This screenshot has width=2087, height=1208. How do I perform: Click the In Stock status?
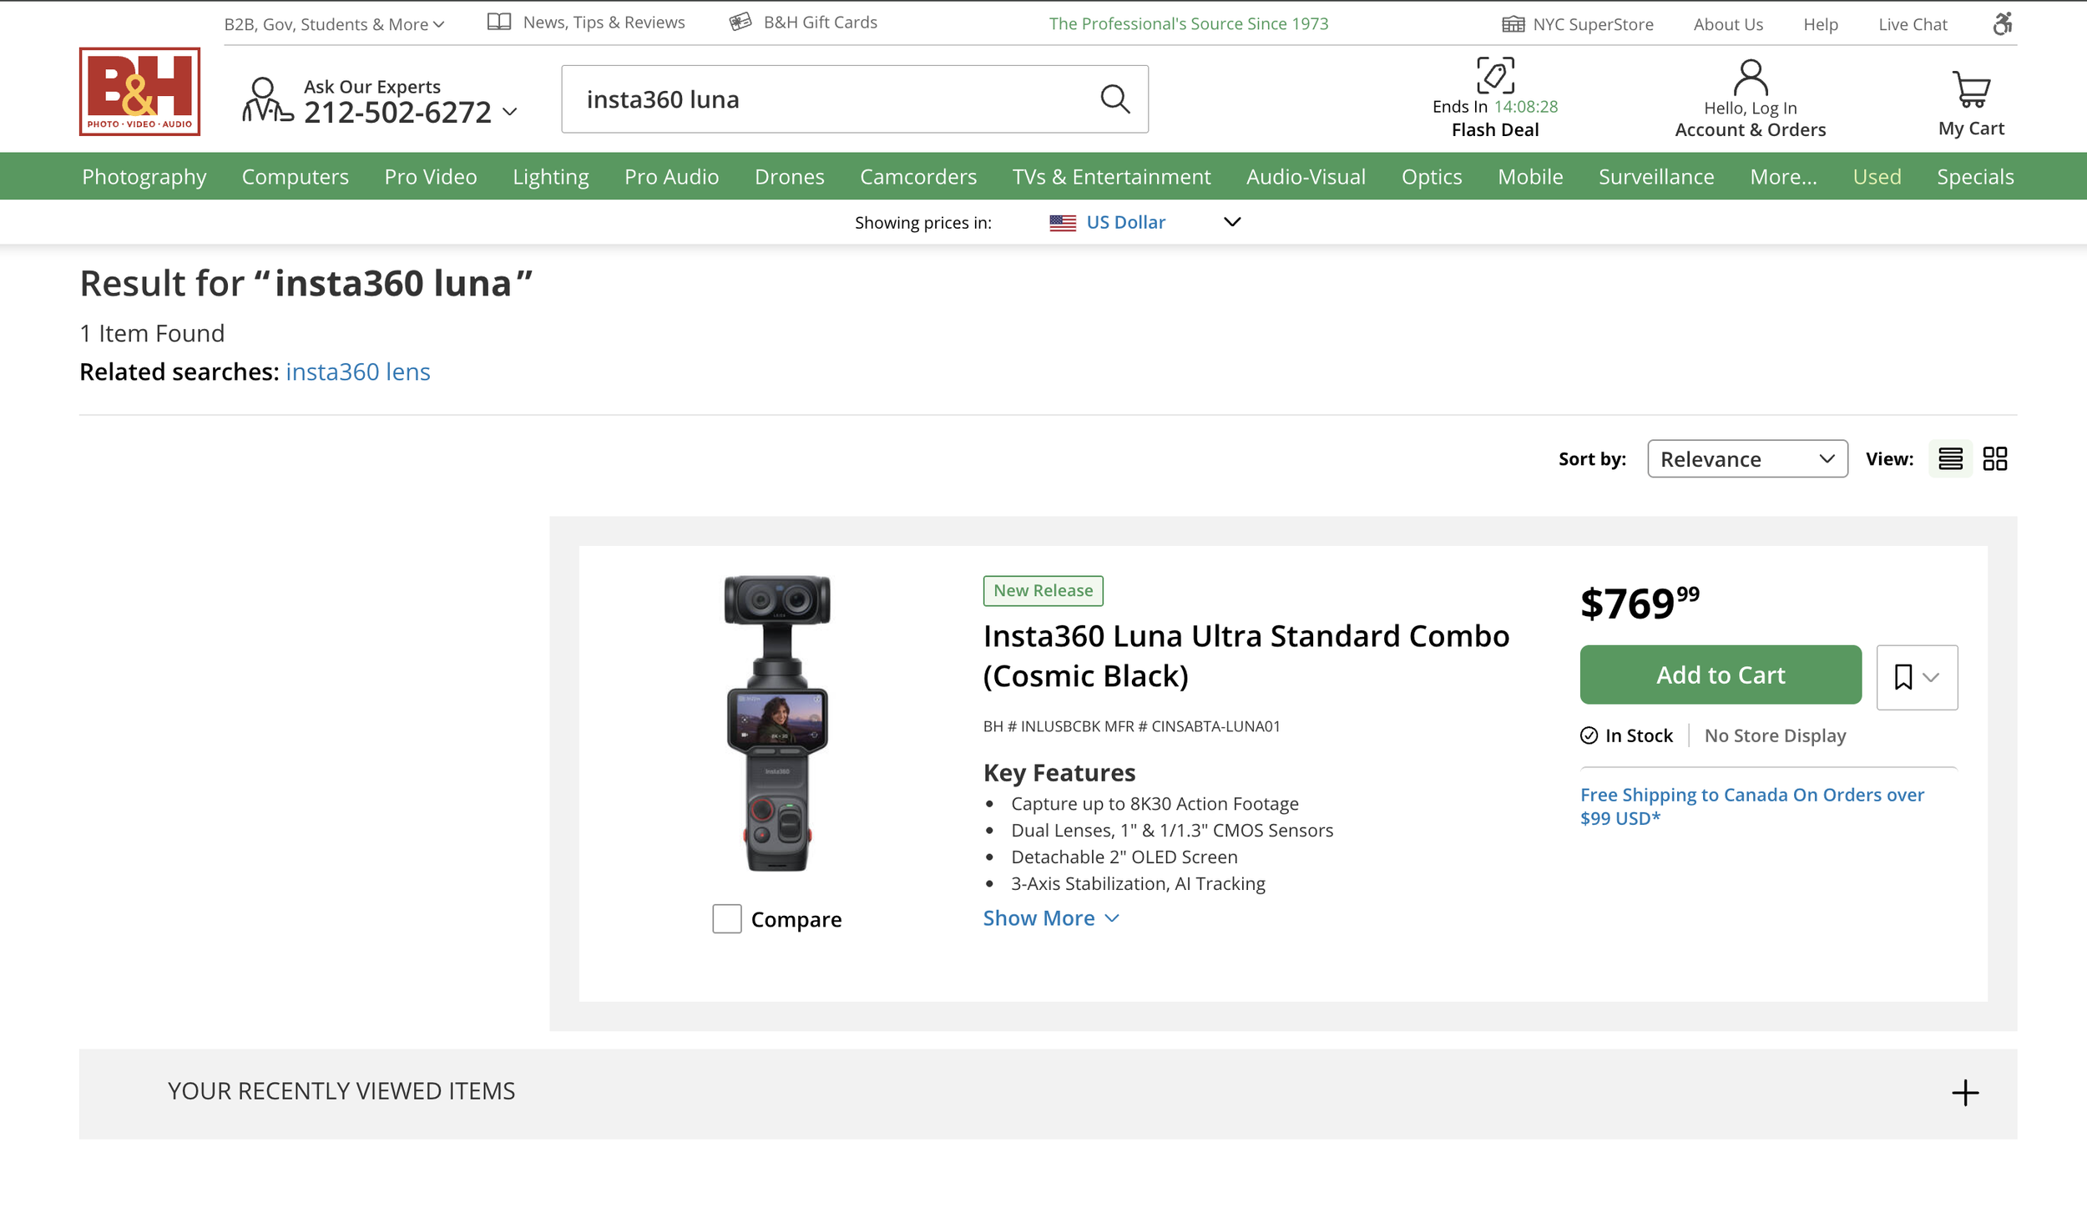1626,735
